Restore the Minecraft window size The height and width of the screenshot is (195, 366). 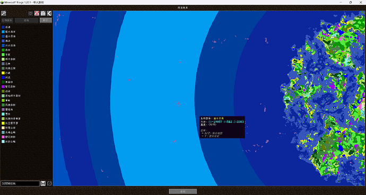351,2
